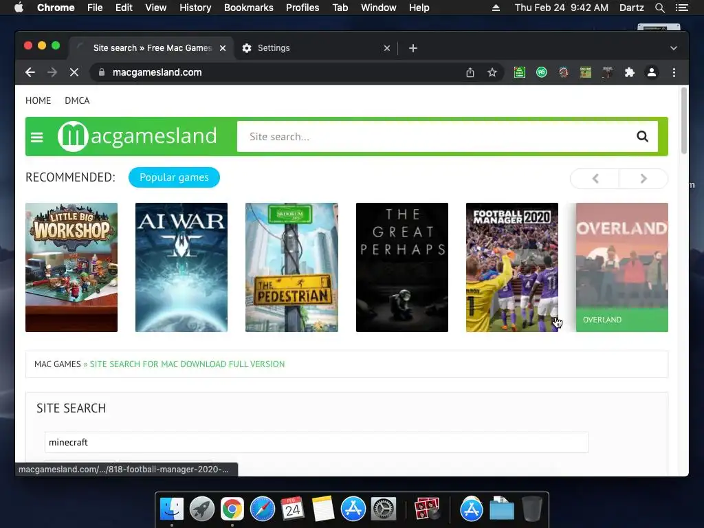
Task: Open the round green extension icon
Action: click(x=542, y=72)
